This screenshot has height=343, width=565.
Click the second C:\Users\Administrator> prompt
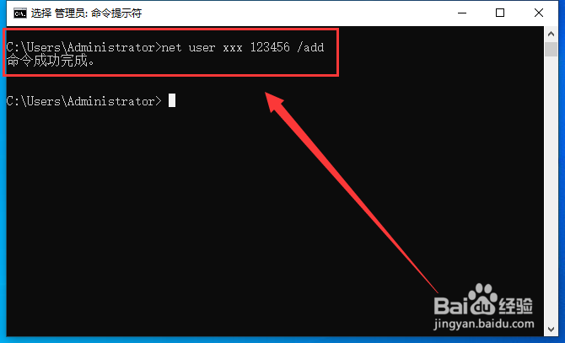tap(84, 101)
